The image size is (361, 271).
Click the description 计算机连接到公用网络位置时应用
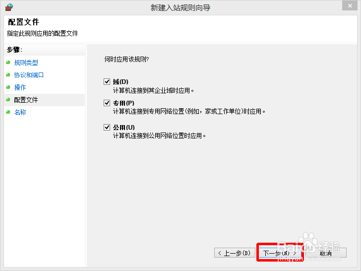pos(159,135)
